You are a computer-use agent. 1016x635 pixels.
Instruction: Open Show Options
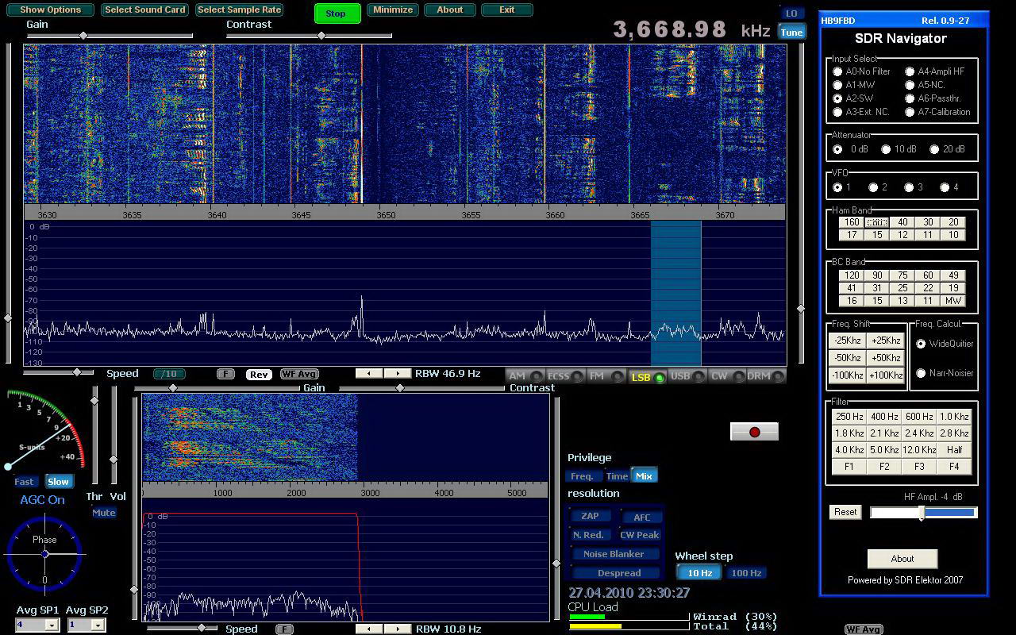click(51, 10)
